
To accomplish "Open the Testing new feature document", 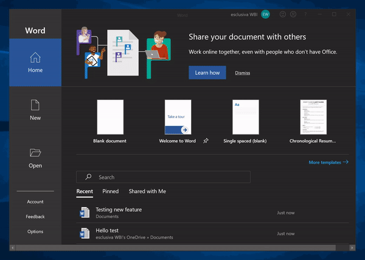I will (212, 213).
